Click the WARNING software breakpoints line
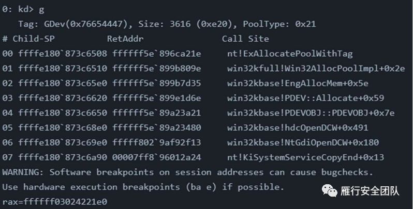 click(x=187, y=172)
